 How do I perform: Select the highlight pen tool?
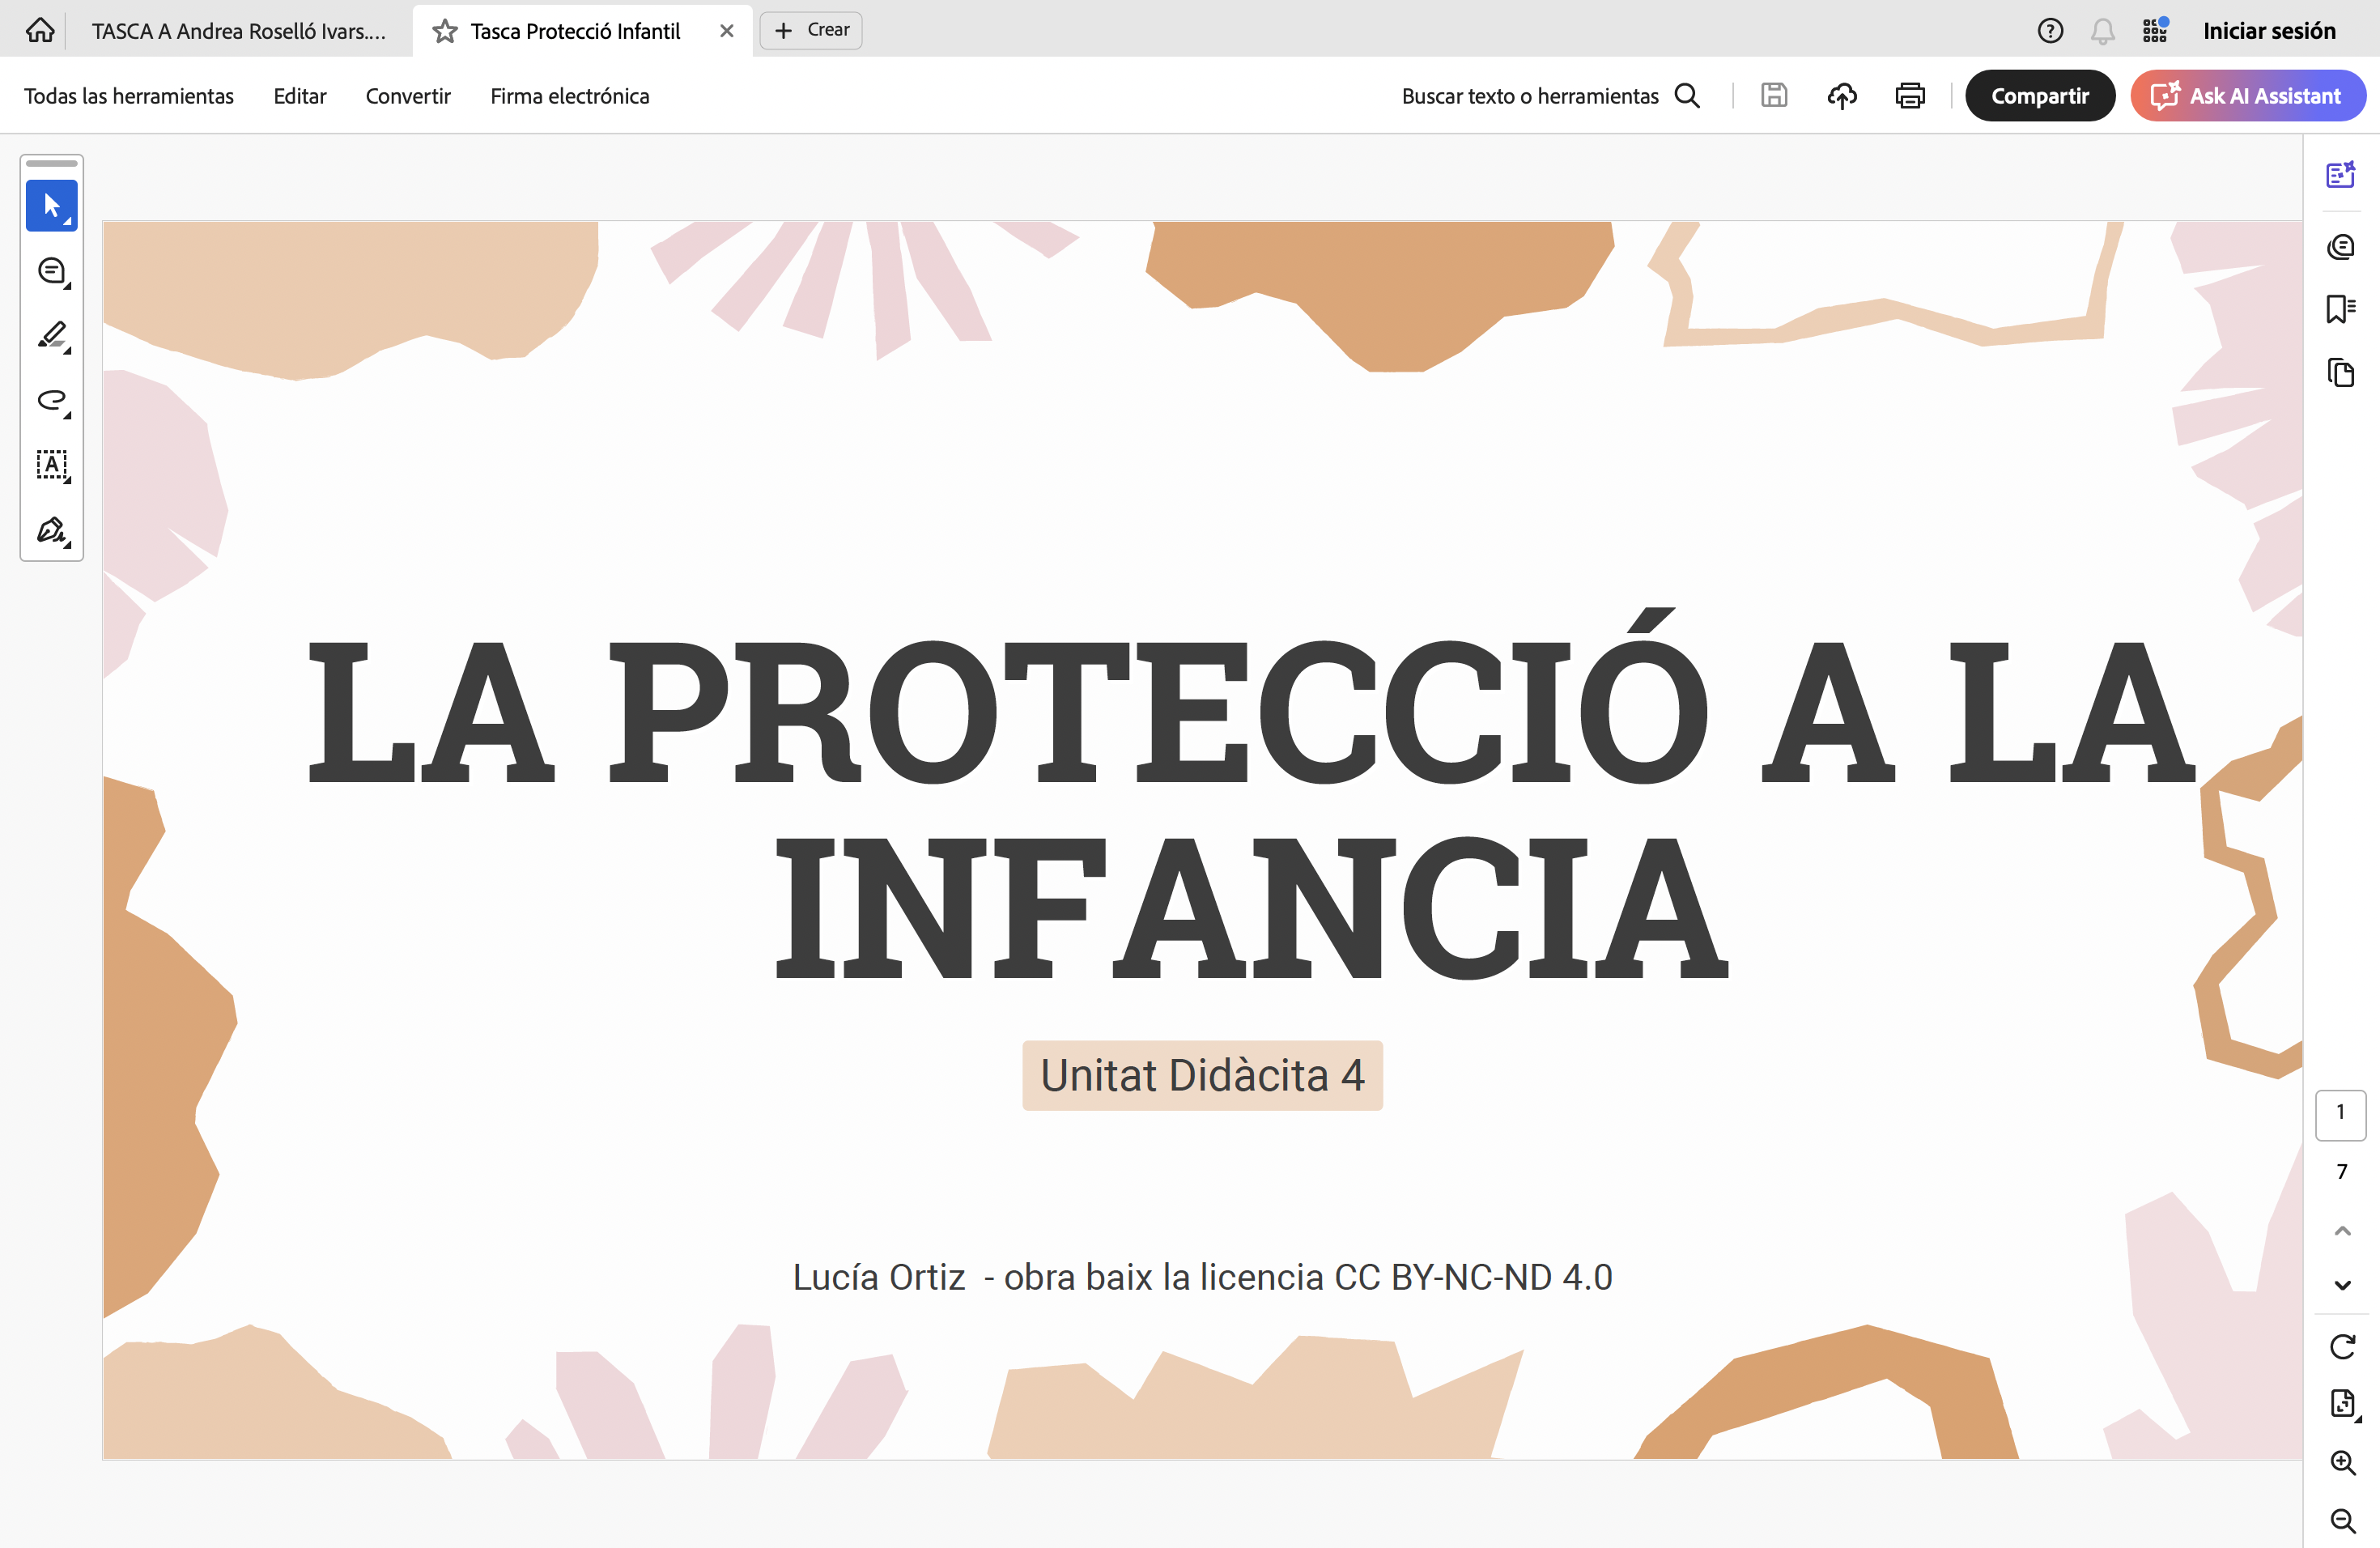(x=52, y=336)
